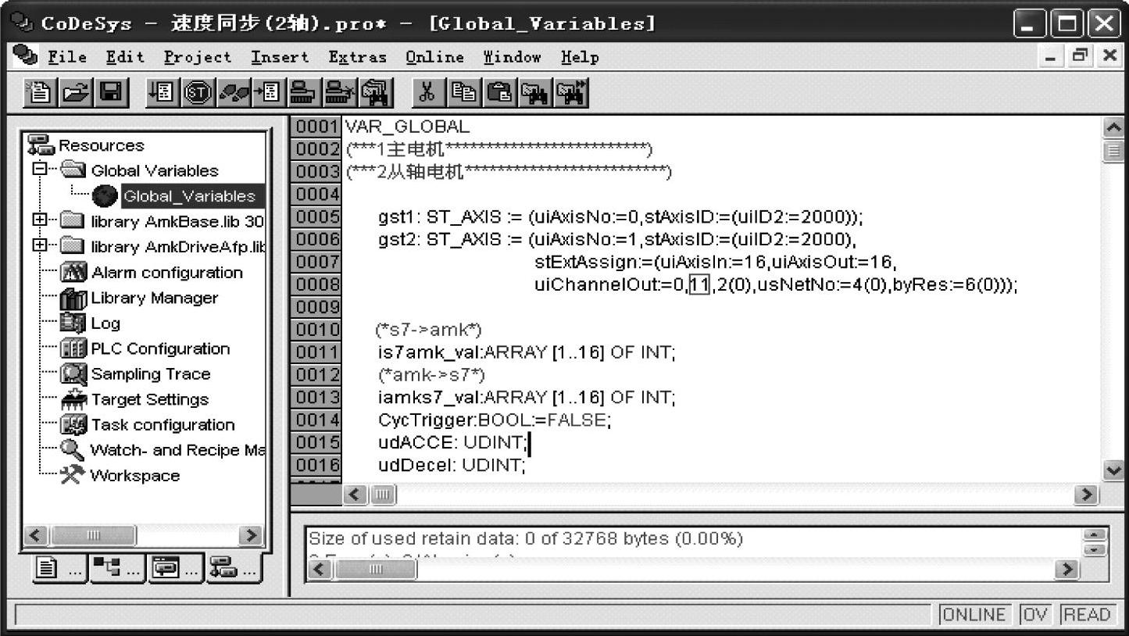Switch to the Data types tab
The height and width of the screenshot is (636, 1129).
click(119, 570)
